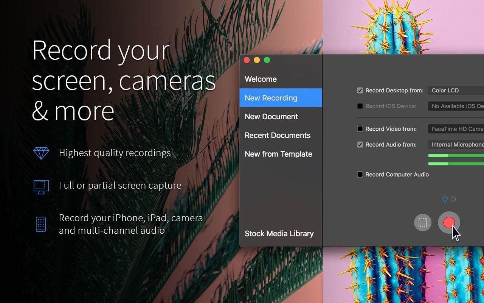
Task: Click the green audio level meter
Action: 454,155
